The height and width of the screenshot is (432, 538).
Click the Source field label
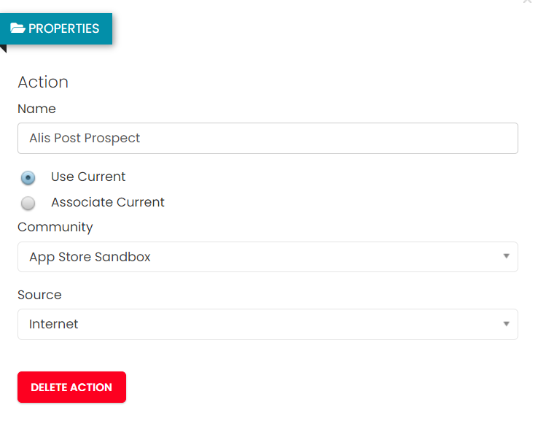point(40,295)
